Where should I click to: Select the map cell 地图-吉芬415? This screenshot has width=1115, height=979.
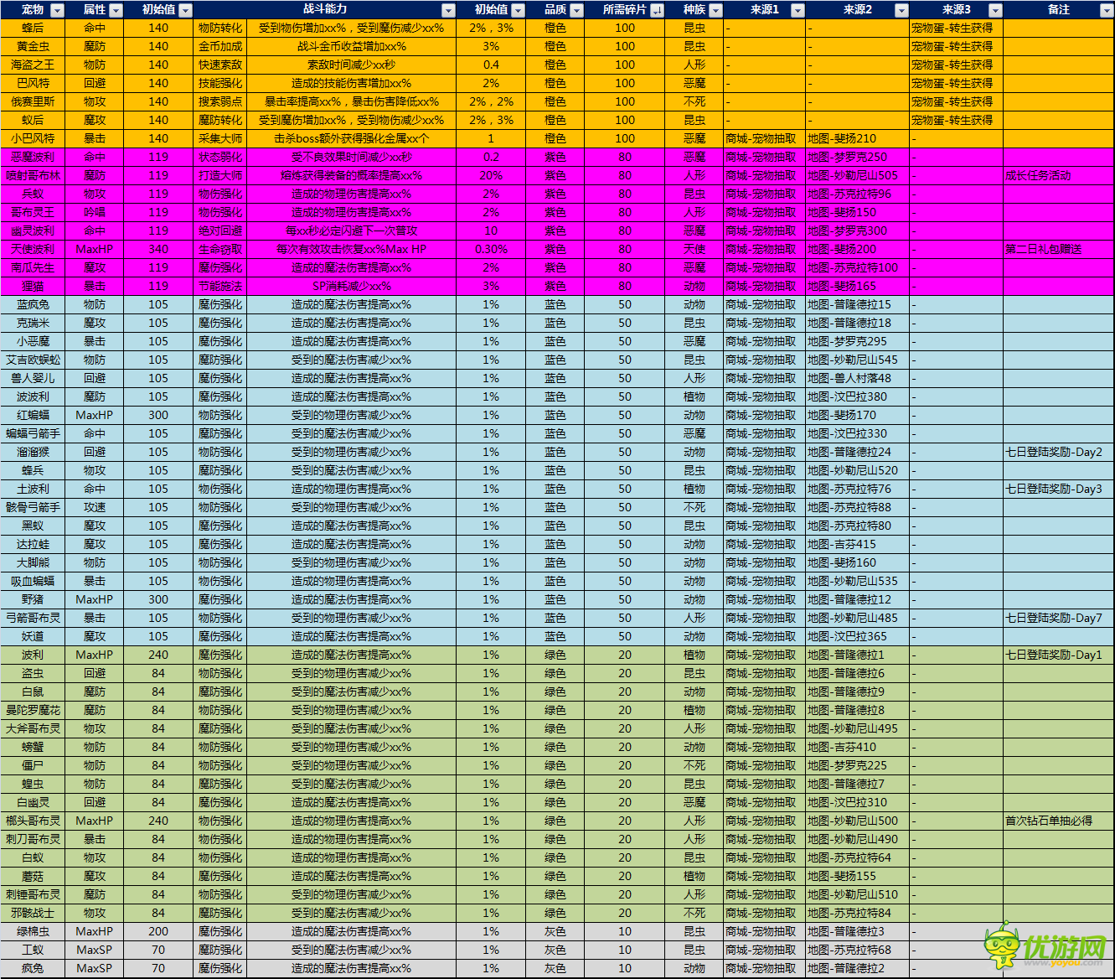click(858, 544)
